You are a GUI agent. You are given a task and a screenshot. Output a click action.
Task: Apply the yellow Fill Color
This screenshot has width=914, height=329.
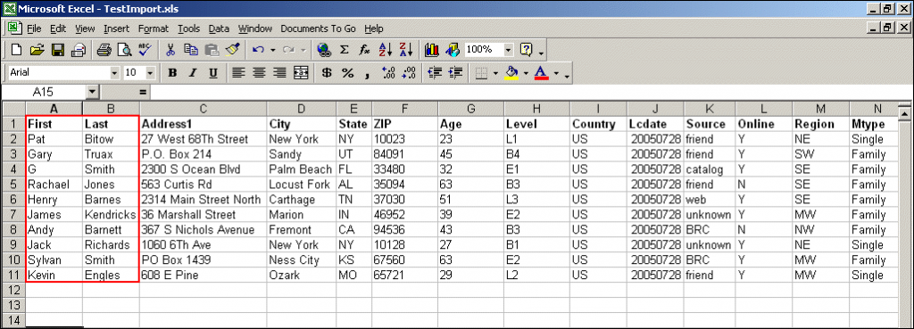tap(512, 73)
